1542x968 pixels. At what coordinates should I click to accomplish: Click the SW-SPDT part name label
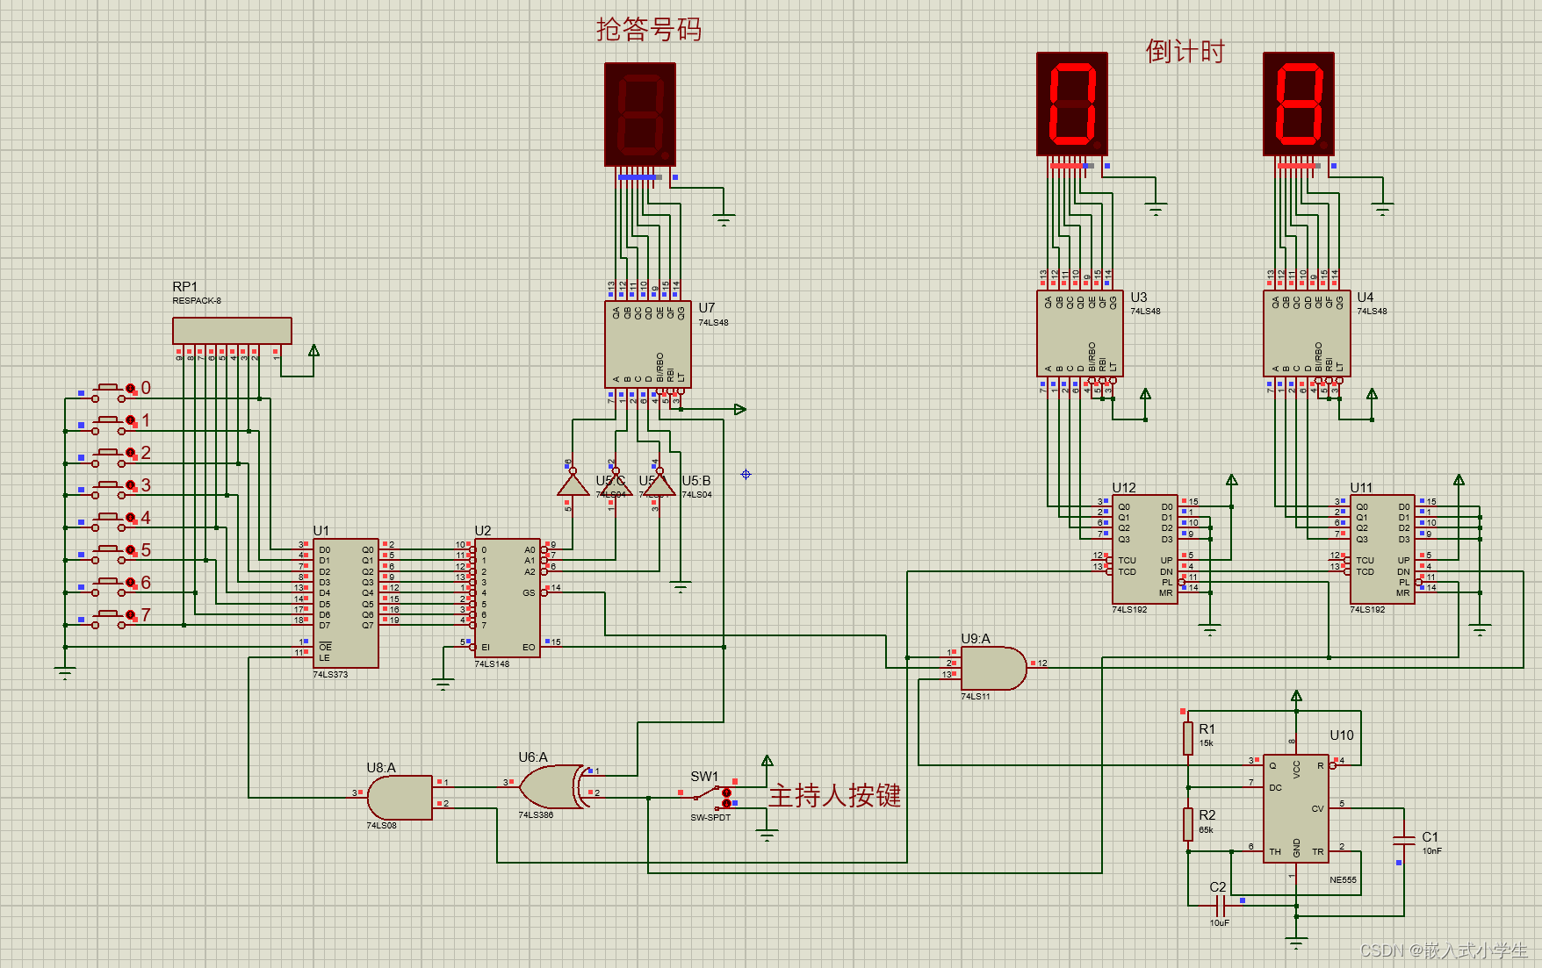(x=710, y=817)
